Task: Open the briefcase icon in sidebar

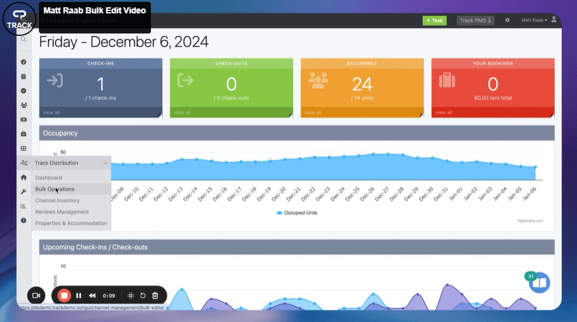Action: [x=23, y=133]
